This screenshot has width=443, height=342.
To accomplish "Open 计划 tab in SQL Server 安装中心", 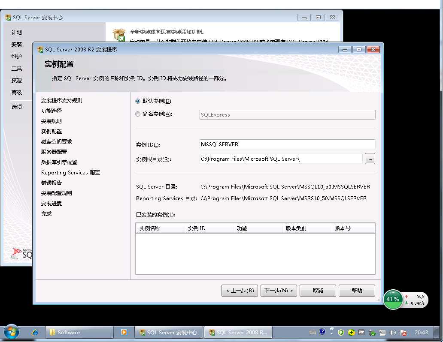I will 17,33.
